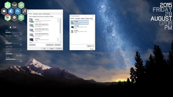This screenshot has width=173, height=97.
Task: Open About tab in Audio Switcher
Action: [91, 19]
